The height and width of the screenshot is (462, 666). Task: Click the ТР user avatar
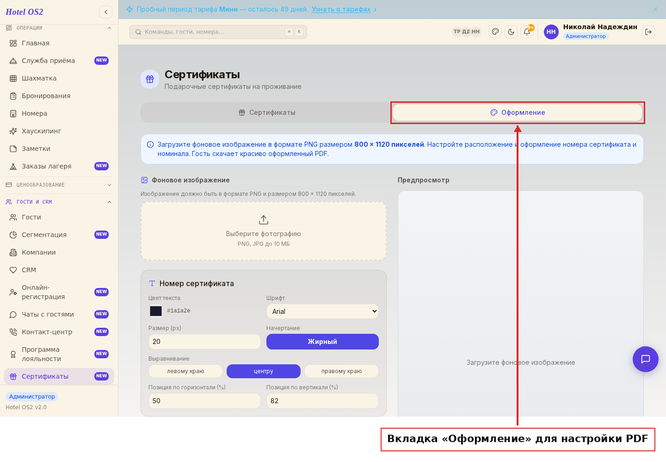coord(457,31)
